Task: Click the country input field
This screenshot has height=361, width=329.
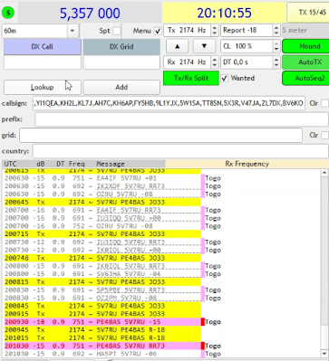Action: [x=180, y=151]
